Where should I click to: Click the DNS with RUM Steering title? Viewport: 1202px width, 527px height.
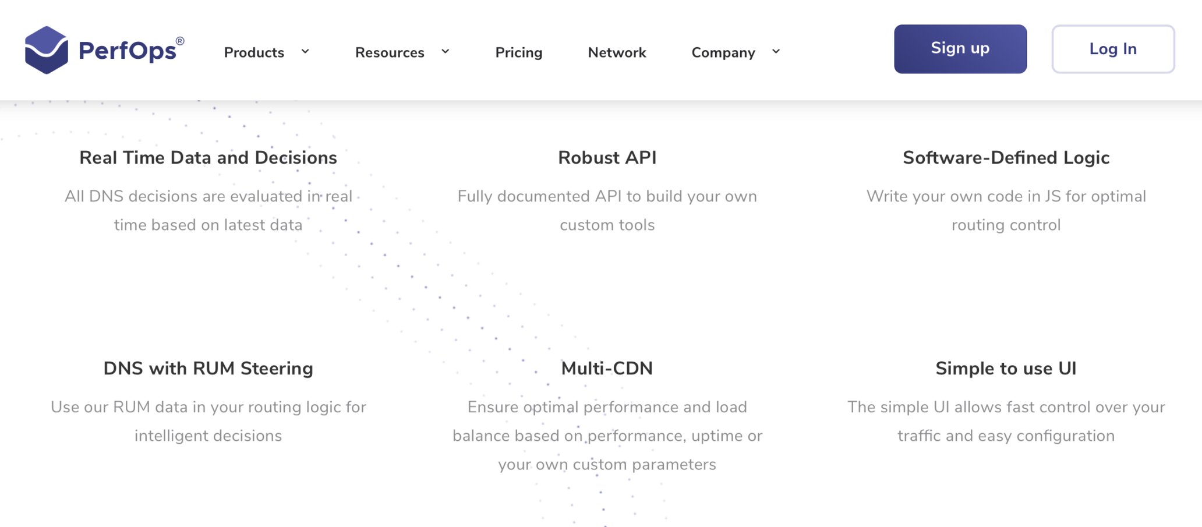pos(208,368)
